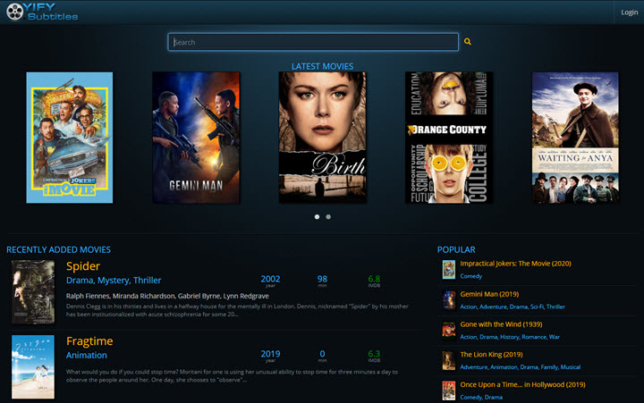Click Comedy genre under Impractical Jokers

click(x=471, y=276)
